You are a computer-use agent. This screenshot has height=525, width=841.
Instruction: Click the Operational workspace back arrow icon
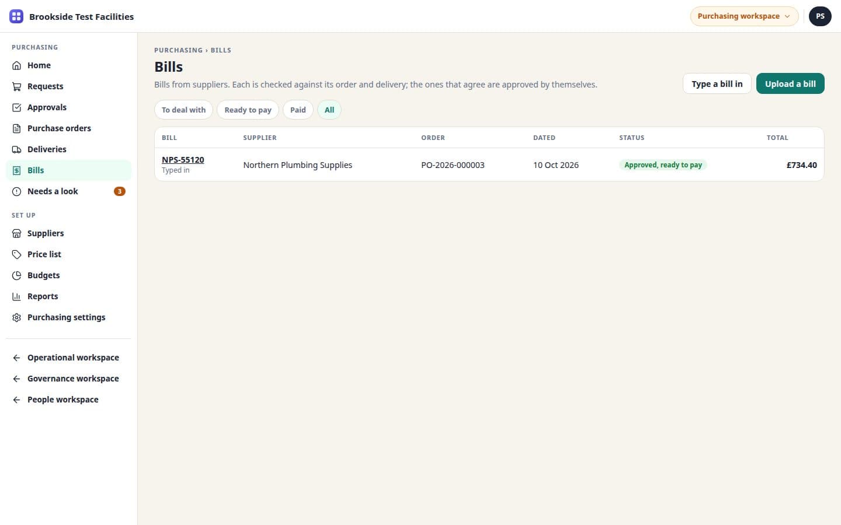[x=16, y=358]
